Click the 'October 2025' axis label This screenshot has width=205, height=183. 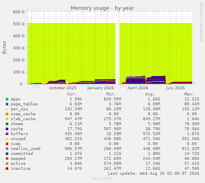click(63, 88)
